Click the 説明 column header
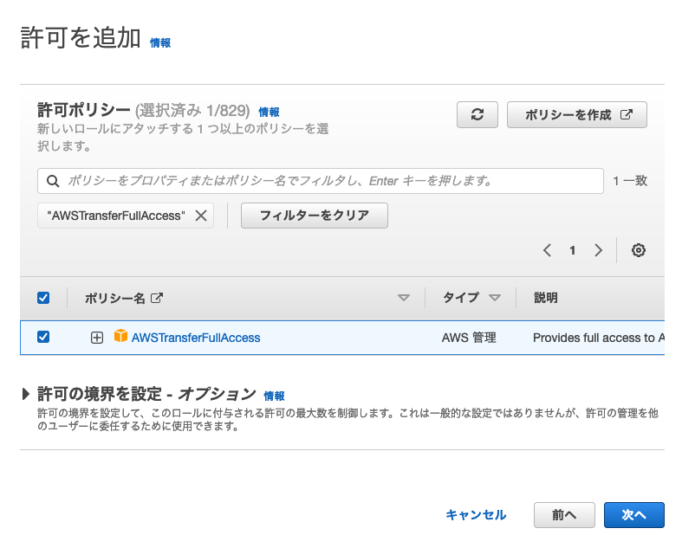Screen dimensions: 682x535 (546, 298)
